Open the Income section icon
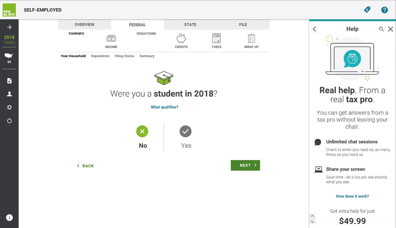This screenshot has width=396, height=228. (111, 39)
